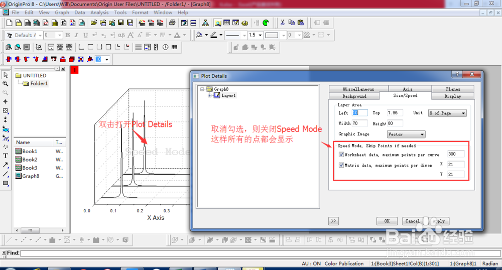Screen dimensions: 502x270
Task: Click the New Workbook toolbar icon
Action: point(28,23)
